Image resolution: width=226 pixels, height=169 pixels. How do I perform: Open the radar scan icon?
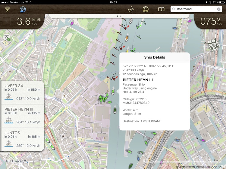pos(23,9)
